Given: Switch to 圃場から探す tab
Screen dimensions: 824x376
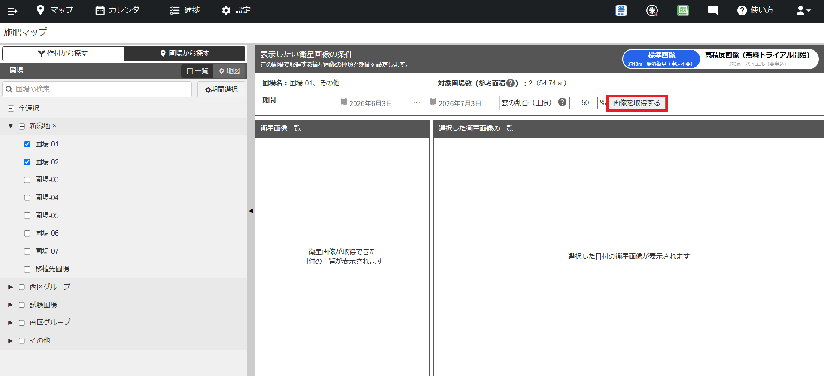Looking at the screenshot, I should [x=185, y=53].
